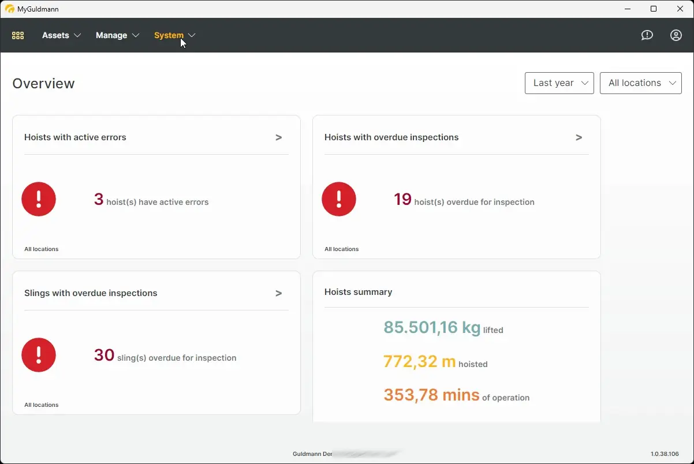Open the Manage menu
694x464 pixels.
[x=111, y=35]
